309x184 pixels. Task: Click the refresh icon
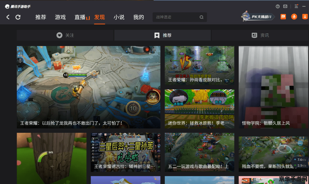18,17
